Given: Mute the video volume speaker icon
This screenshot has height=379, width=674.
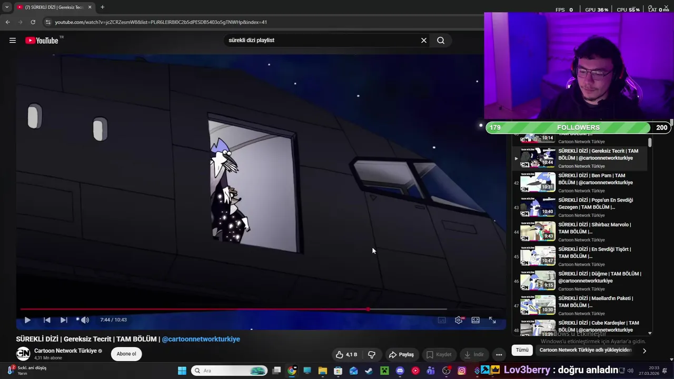Looking at the screenshot, I should [85, 320].
